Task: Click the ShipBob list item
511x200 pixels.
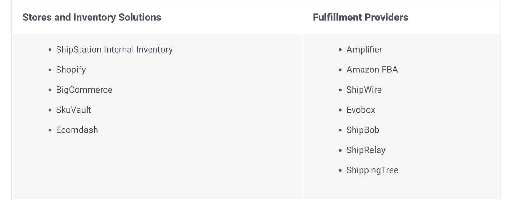Action: [363, 130]
